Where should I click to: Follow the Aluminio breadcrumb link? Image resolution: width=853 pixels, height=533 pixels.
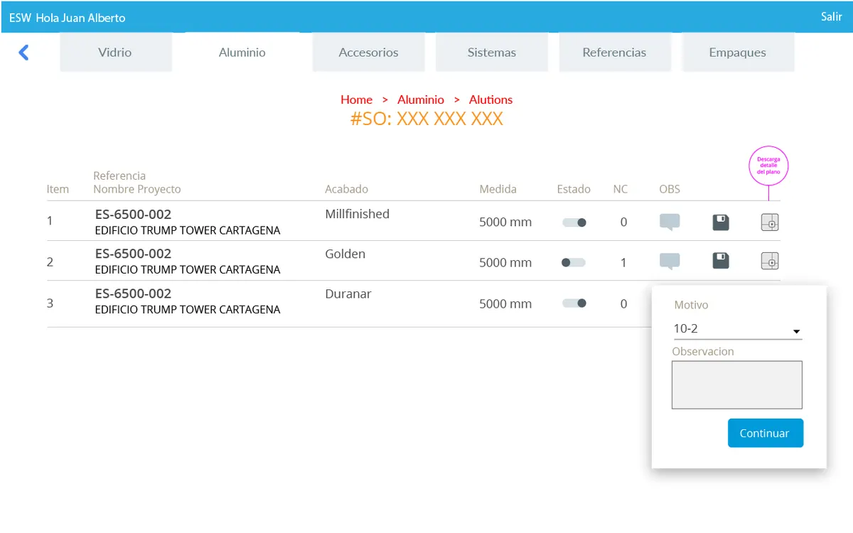[421, 99]
